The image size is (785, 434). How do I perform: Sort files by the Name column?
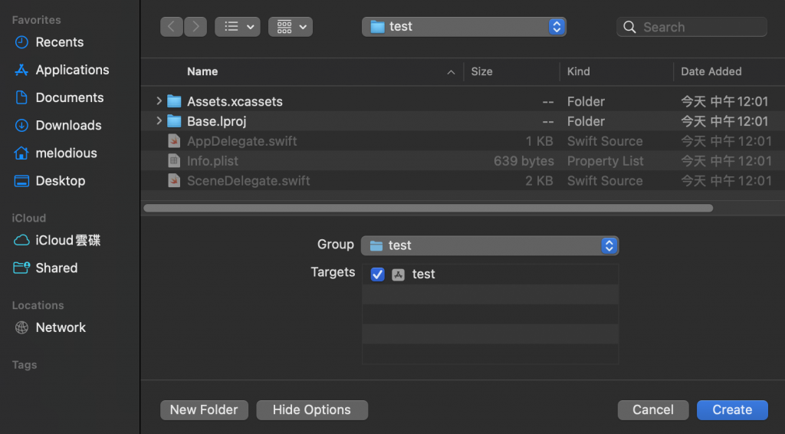pos(202,71)
